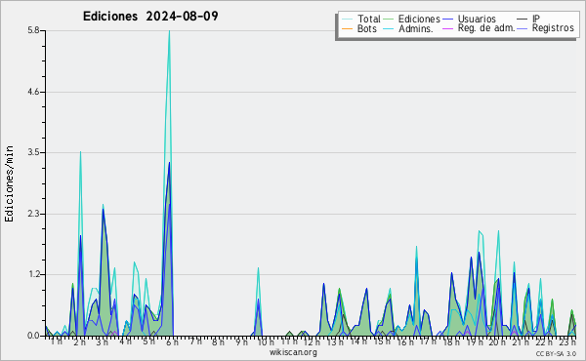This screenshot has height=361, width=586.
Task: Click the y-axis value 3.5
Action: pos(33,152)
